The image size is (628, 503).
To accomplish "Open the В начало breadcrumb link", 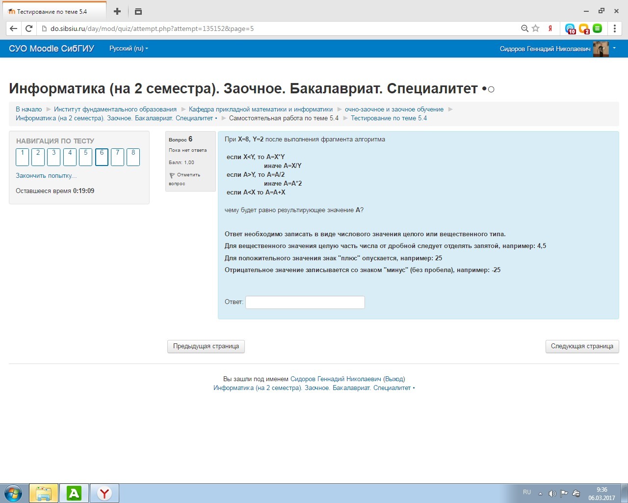I will [28, 110].
